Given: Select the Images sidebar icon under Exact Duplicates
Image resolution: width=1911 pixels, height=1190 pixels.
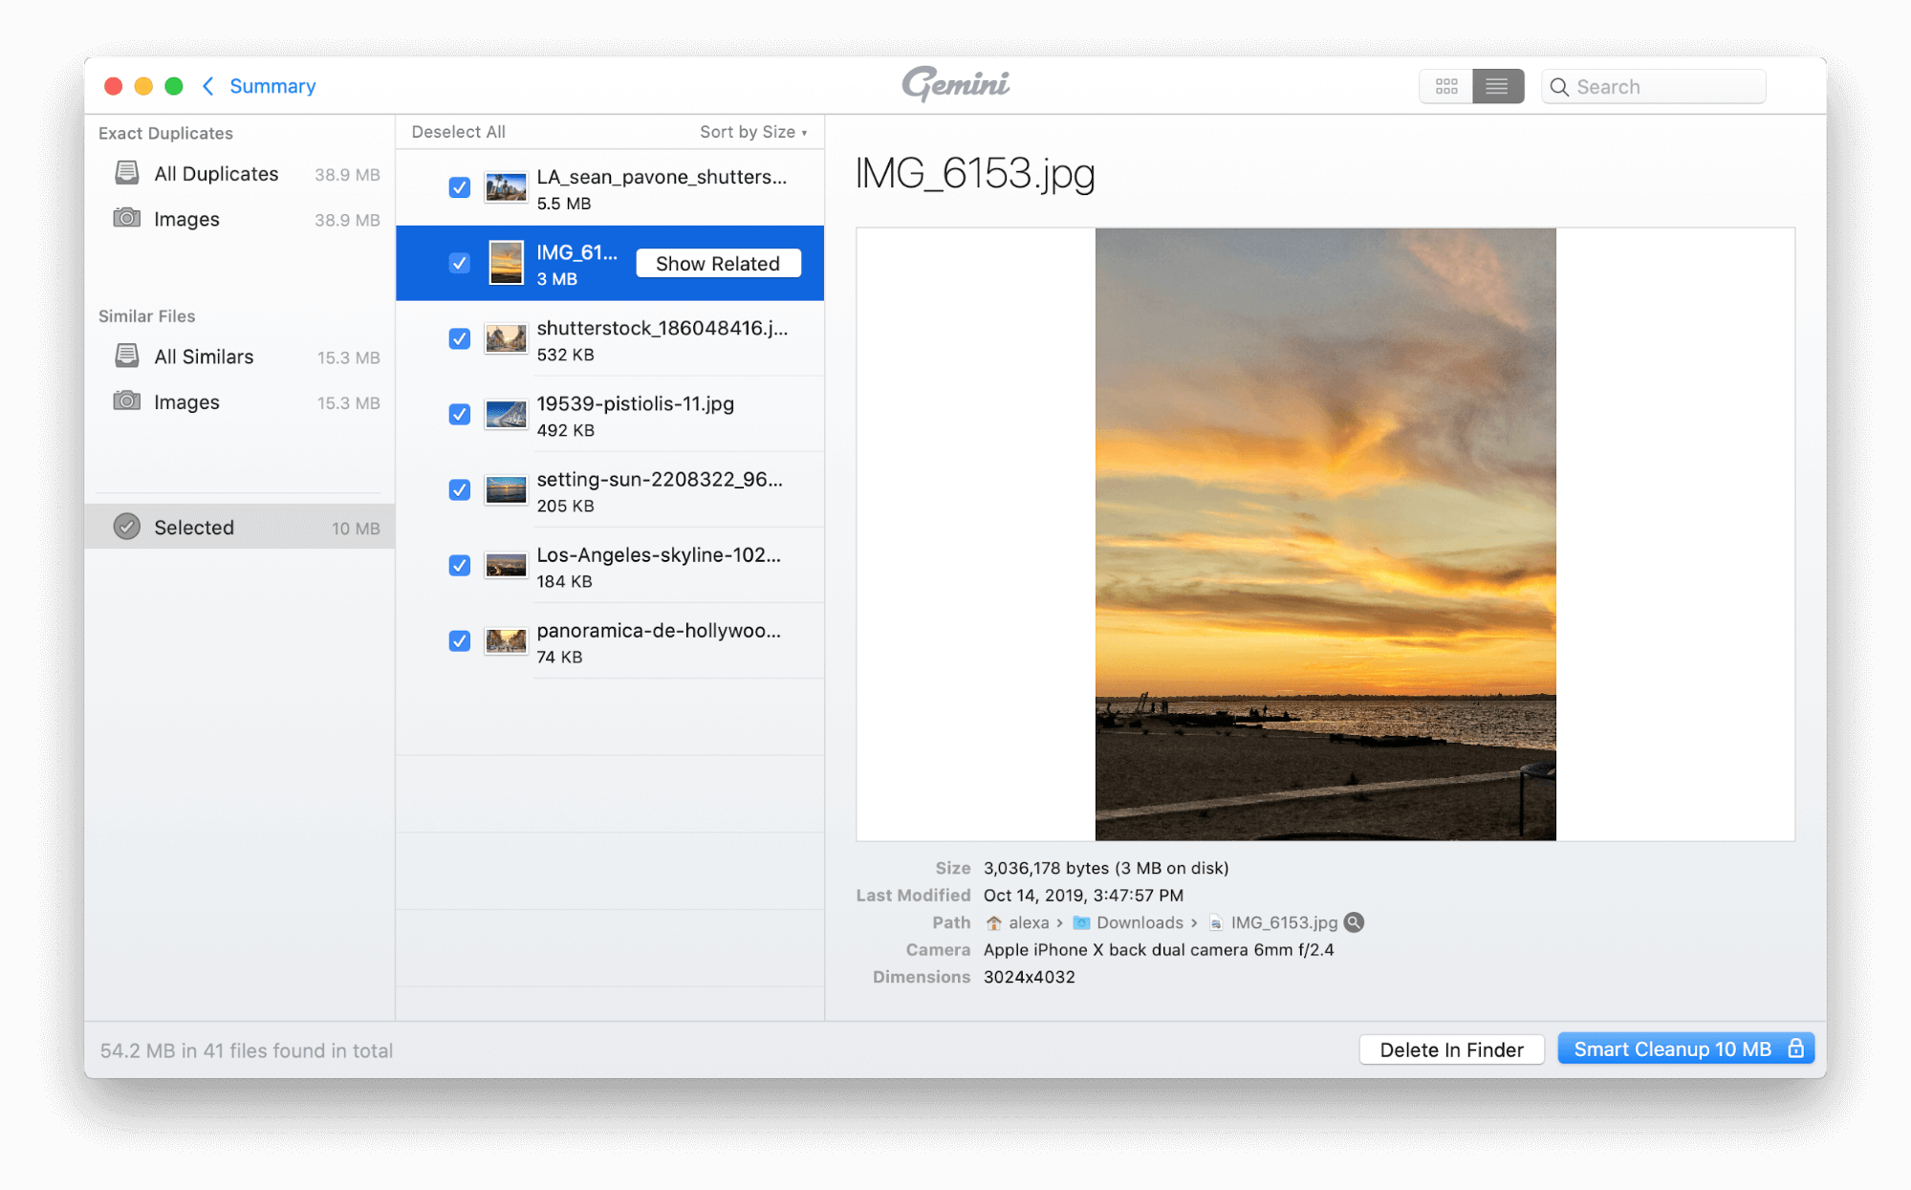Looking at the screenshot, I should point(127,218).
